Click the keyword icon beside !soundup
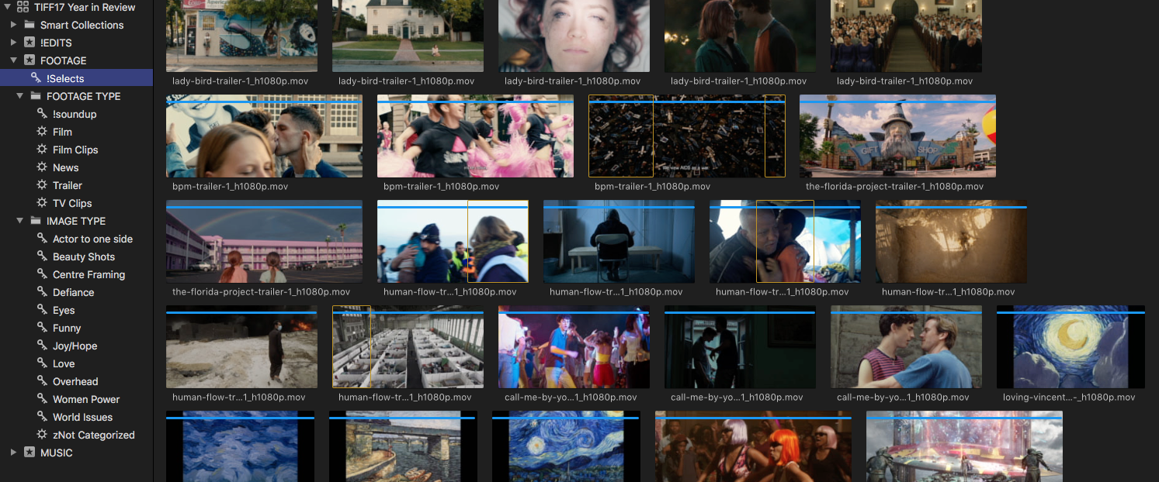 [42, 114]
